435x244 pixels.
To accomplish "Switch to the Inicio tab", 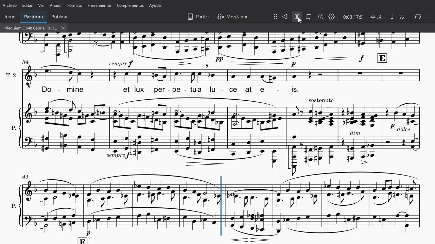I will 10,17.
